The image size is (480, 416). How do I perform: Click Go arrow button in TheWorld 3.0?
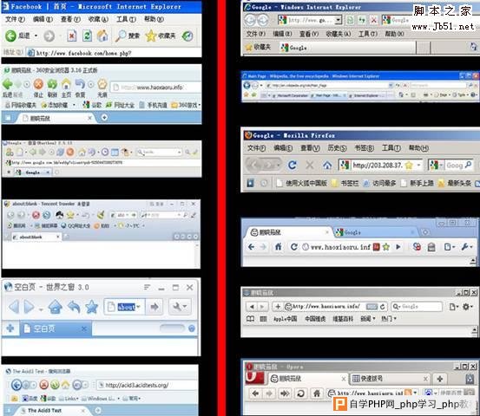click(154, 307)
